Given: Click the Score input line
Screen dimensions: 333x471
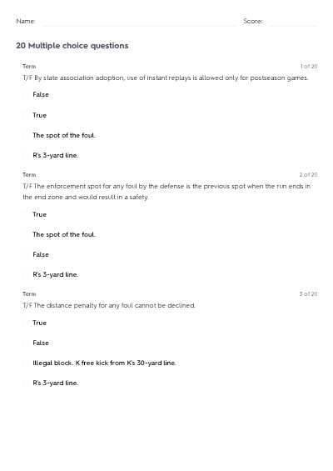Looking at the screenshot, I should pyautogui.click(x=293, y=22).
